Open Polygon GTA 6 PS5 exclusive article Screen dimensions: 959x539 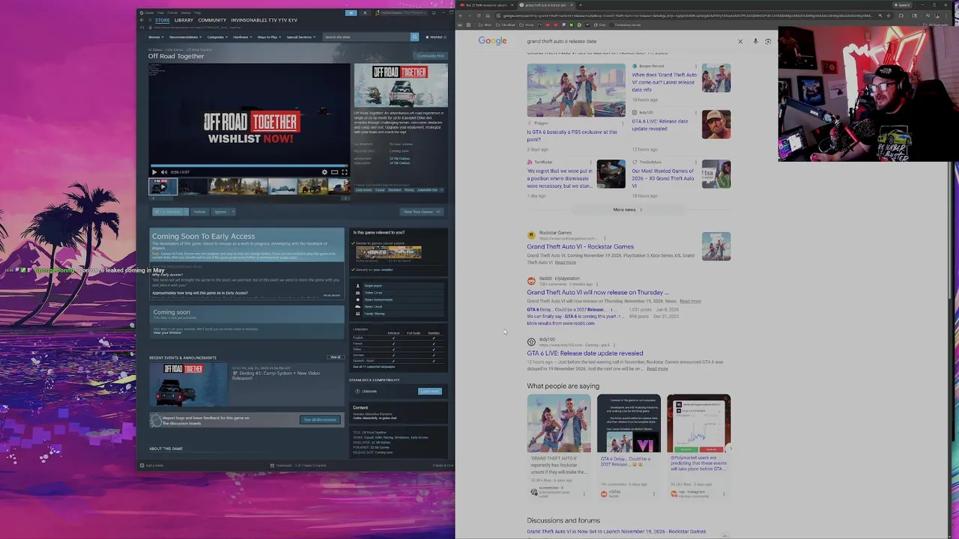[x=572, y=135]
